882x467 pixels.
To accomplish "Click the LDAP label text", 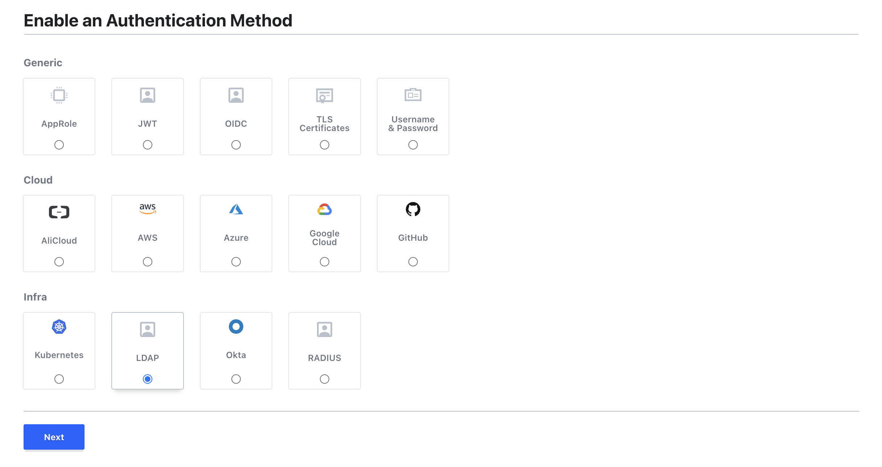I will [148, 358].
